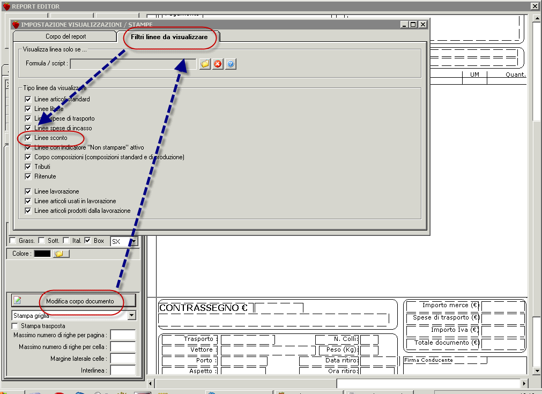Click the Interlinea input field
This screenshot has width=542, height=394.
tap(123, 370)
